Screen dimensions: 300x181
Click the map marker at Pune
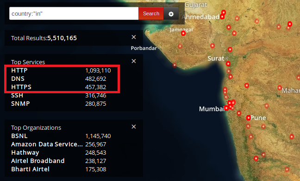coord(248,118)
